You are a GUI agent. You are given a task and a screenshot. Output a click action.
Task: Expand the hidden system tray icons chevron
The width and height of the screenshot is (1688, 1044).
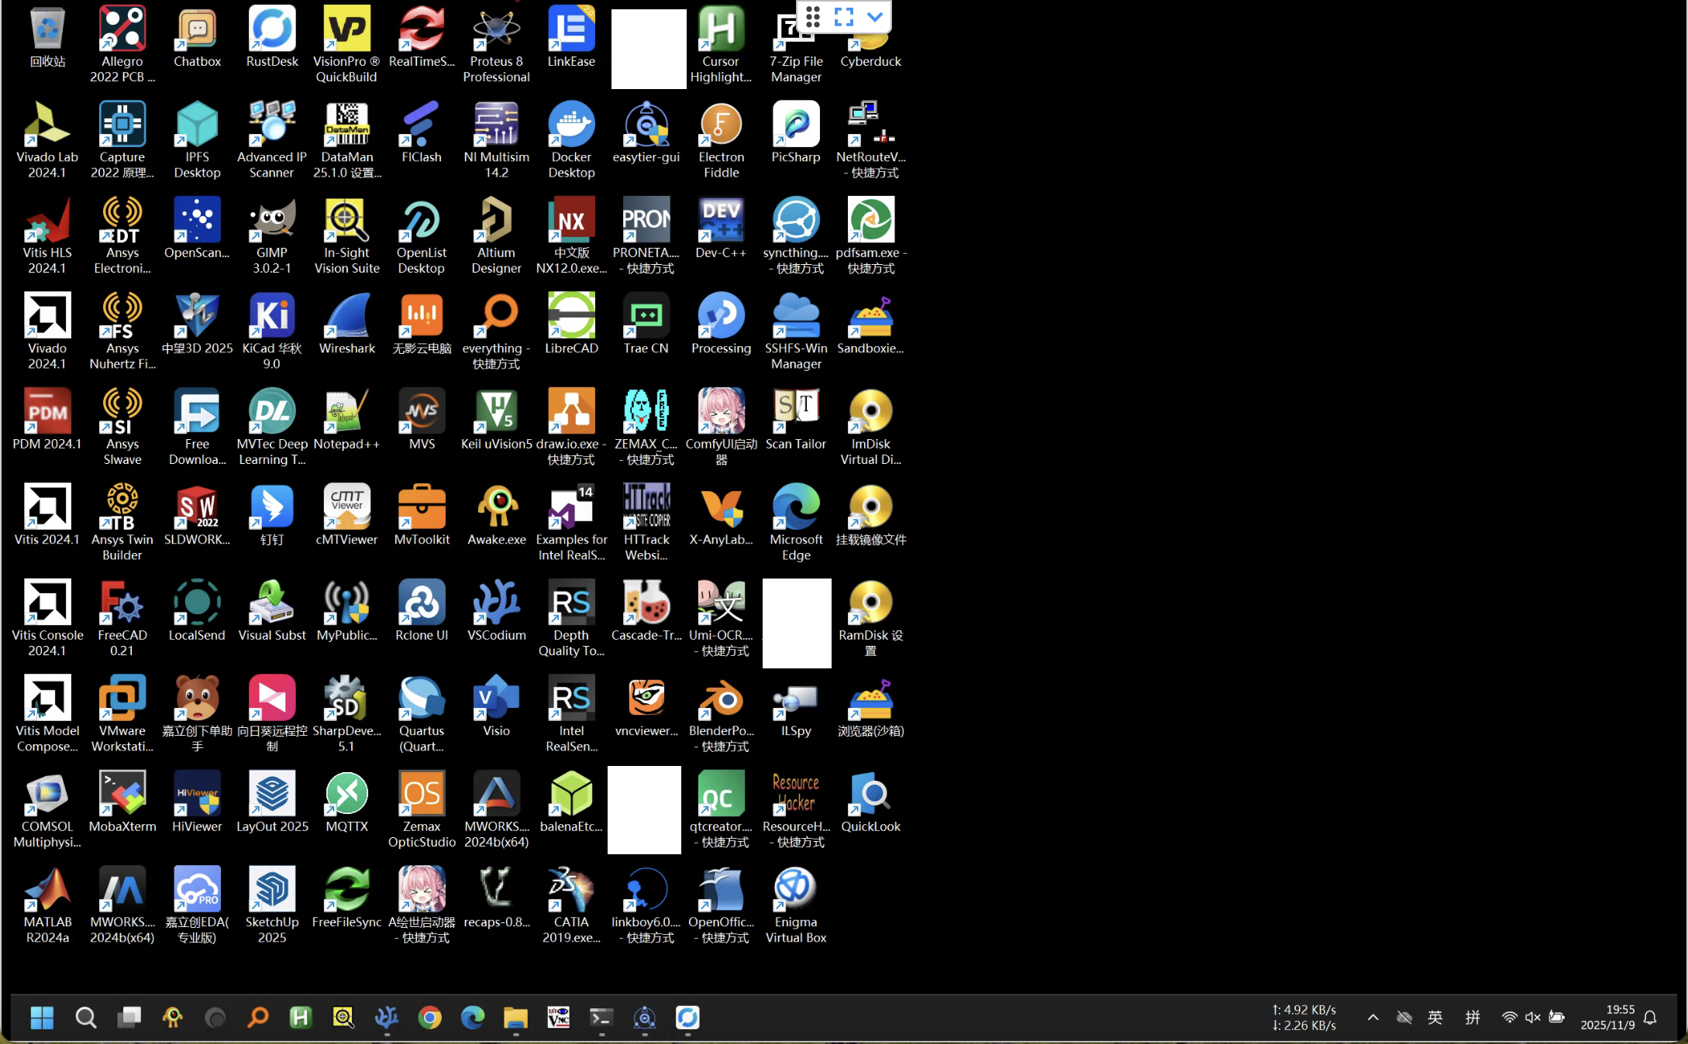(x=1373, y=1017)
